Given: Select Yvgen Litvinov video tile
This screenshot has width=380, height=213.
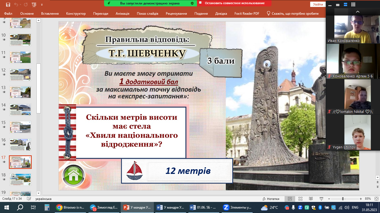Looking at the screenshot, I should [353, 132].
